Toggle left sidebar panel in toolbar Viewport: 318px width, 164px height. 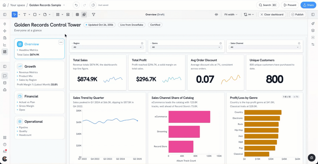click(5, 15)
